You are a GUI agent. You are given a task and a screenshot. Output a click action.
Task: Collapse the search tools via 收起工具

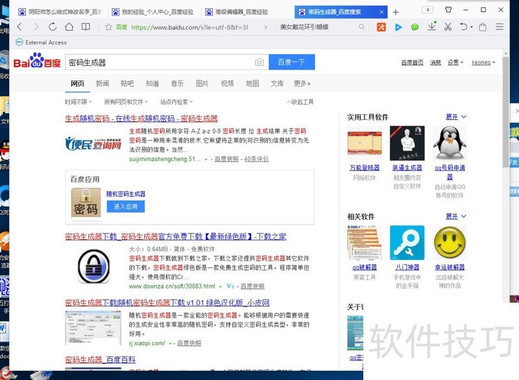pos(300,102)
